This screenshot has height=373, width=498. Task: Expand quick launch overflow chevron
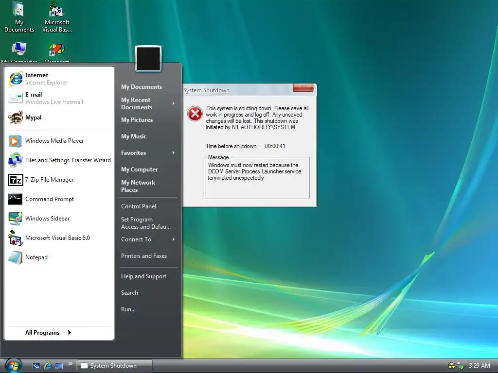pyautogui.click(x=70, y=363)
